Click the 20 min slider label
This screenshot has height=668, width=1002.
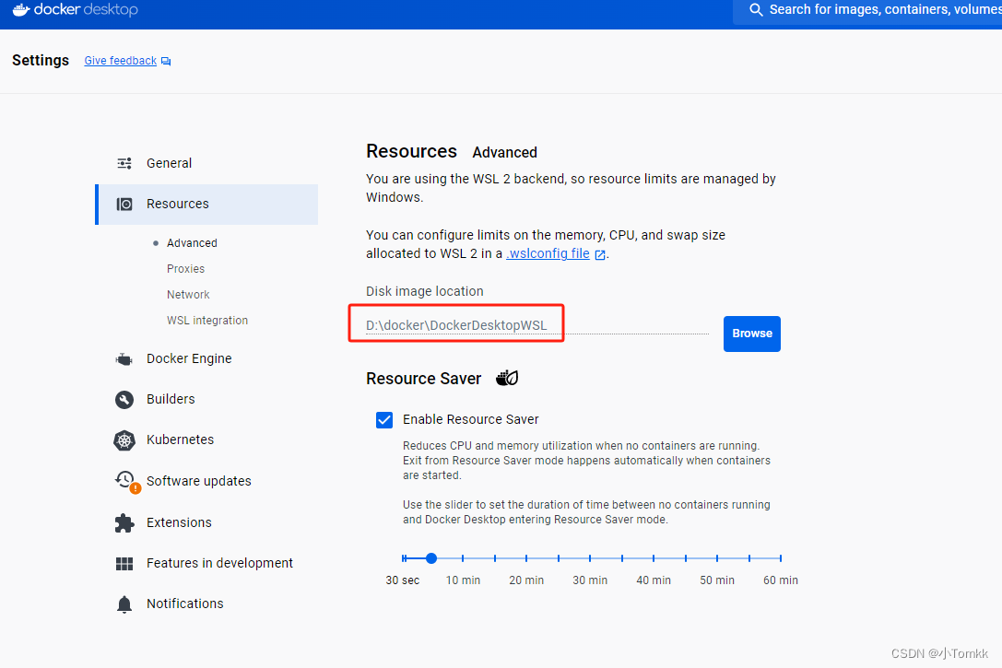point(526,580)
